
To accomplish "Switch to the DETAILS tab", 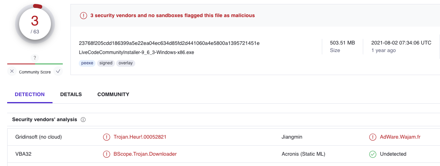I will 71,95.
